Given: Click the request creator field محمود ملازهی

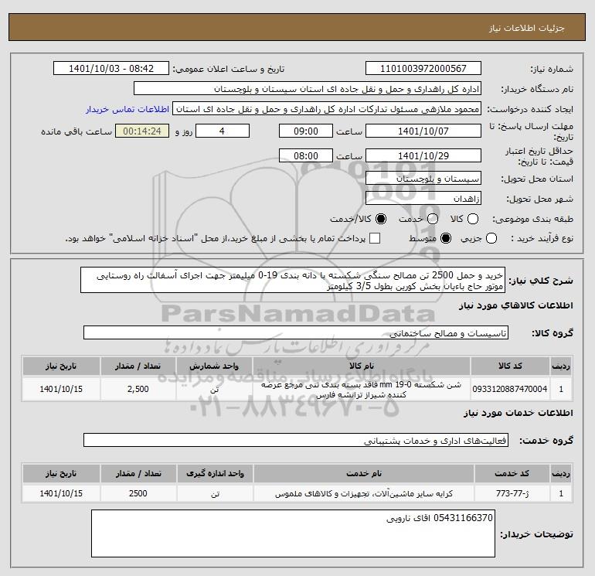Looking at the screenshot, I should click(x=327, y=108).
